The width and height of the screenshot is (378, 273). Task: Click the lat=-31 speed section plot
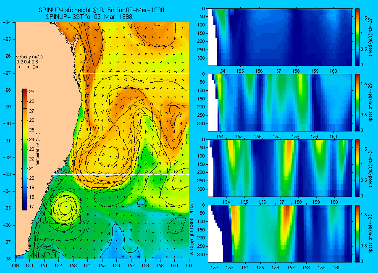coord(280,168)
